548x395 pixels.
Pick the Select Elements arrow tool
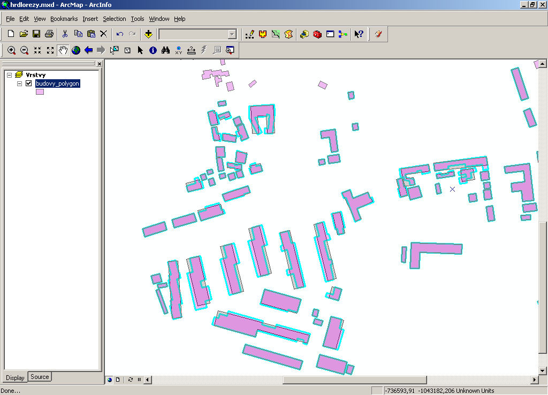click(140, 50)
